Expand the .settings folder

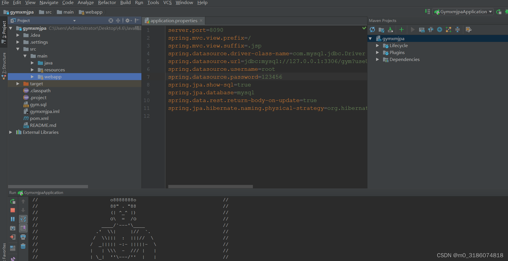click(x=18, y=42)
